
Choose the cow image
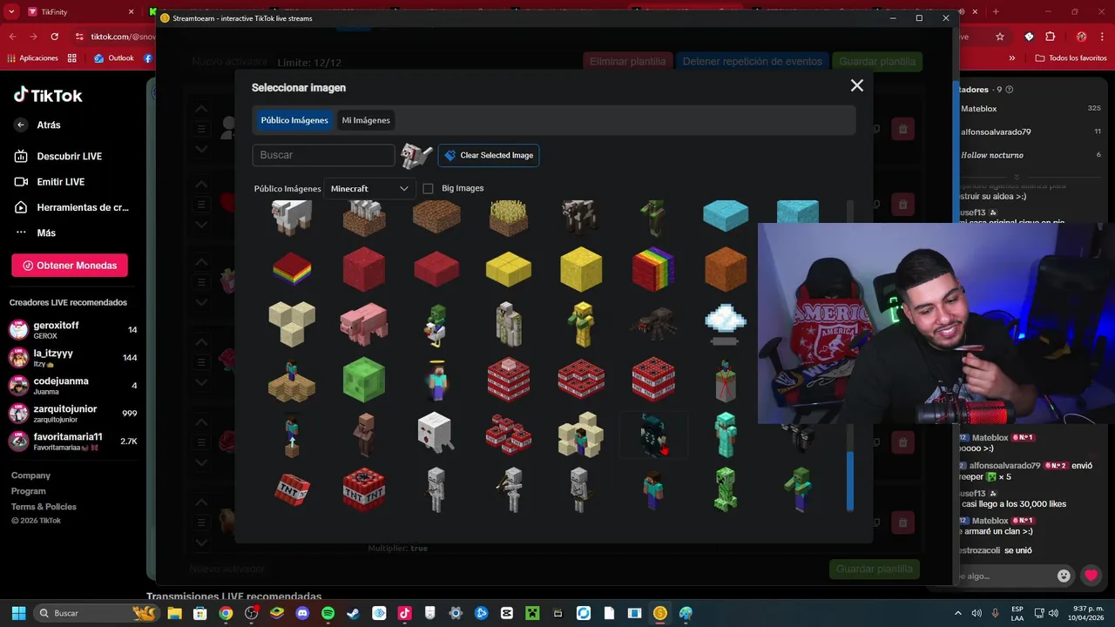coord(579,216)
